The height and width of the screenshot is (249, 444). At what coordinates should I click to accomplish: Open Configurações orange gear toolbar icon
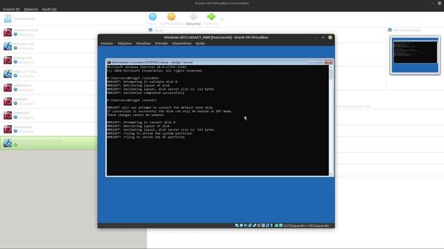pos(171,17)
